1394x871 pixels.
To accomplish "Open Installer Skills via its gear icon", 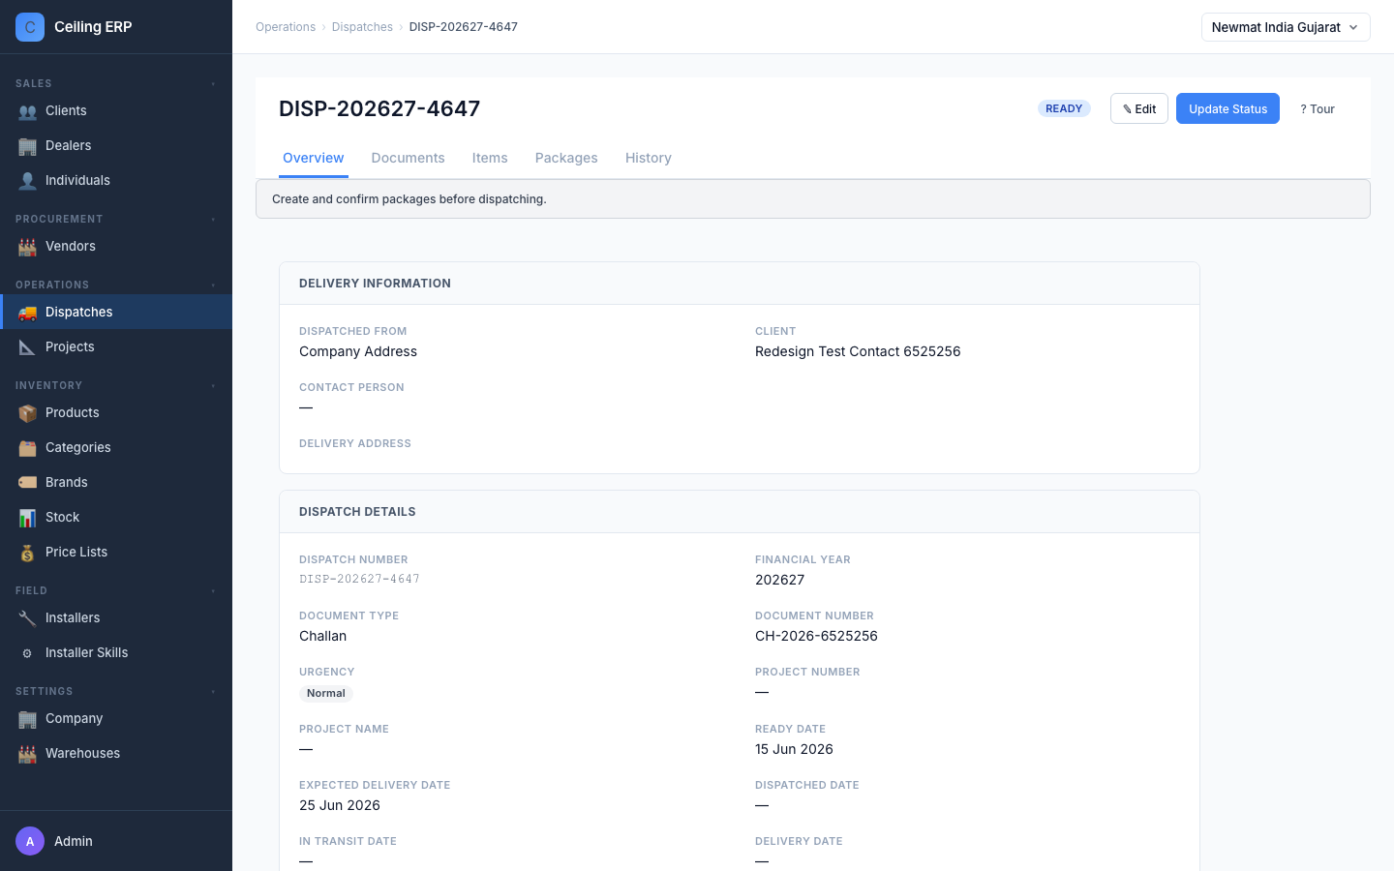I will coord(27,653).
